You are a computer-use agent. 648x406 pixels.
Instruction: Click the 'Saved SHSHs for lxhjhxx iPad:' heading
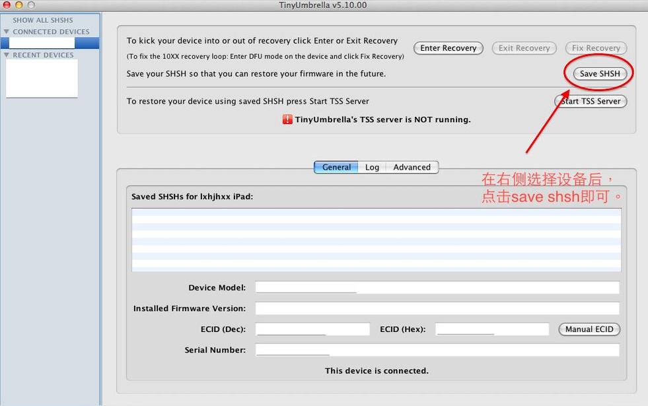(192, 197)
